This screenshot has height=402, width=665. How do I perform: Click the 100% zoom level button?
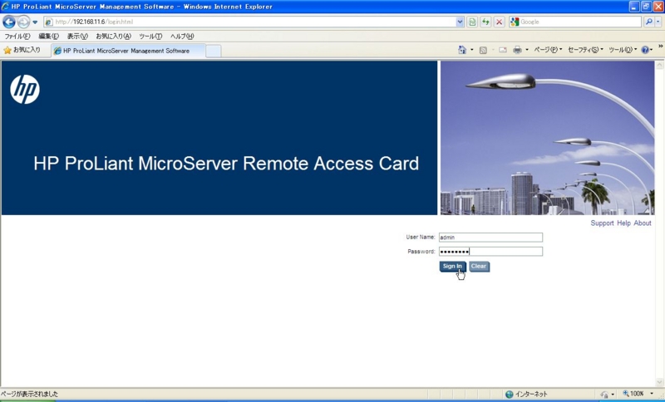coord(633,394)
